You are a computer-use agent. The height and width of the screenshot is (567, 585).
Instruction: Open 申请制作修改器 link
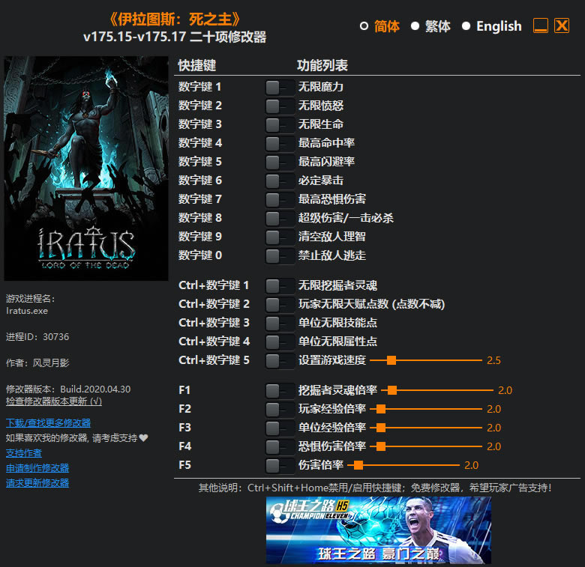[37, 468]
